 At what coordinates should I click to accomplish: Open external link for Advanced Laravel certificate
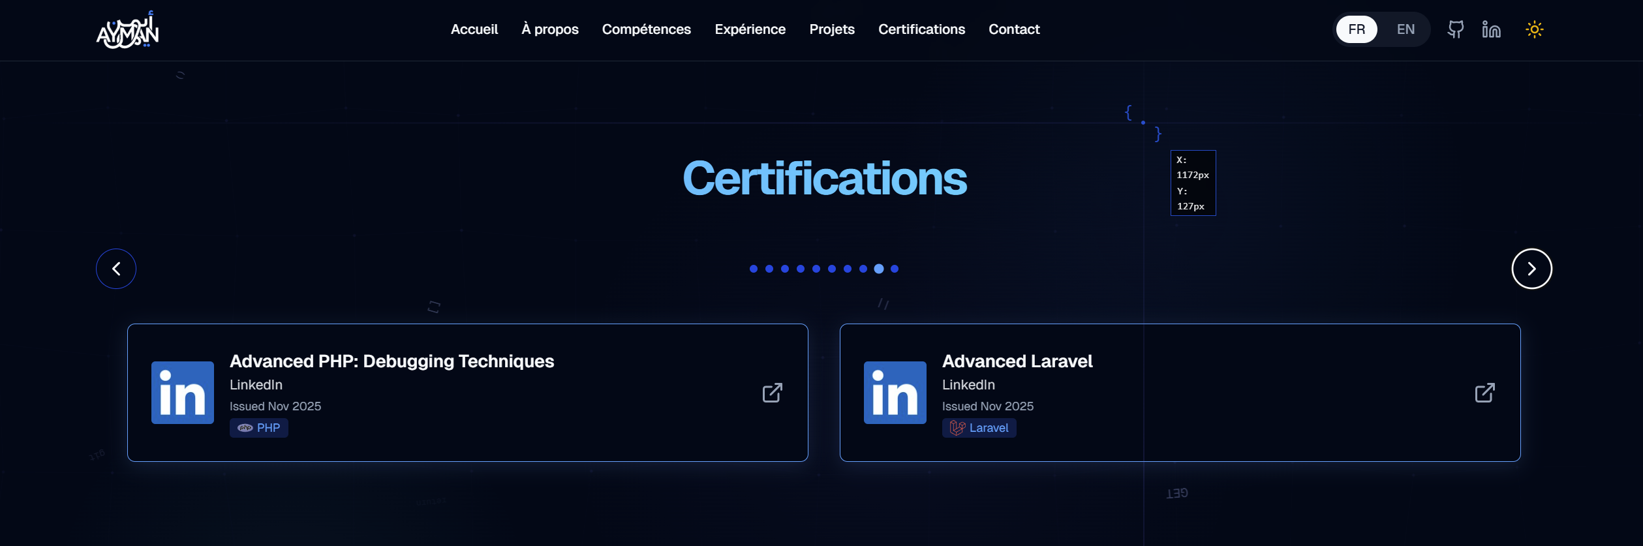tap(1485, 393)
